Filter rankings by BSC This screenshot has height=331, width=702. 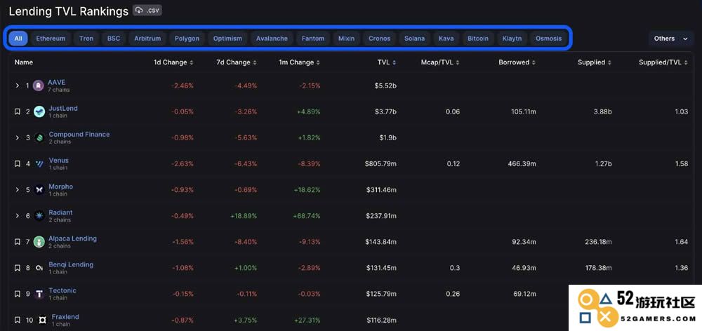click(x=114, y=39)
